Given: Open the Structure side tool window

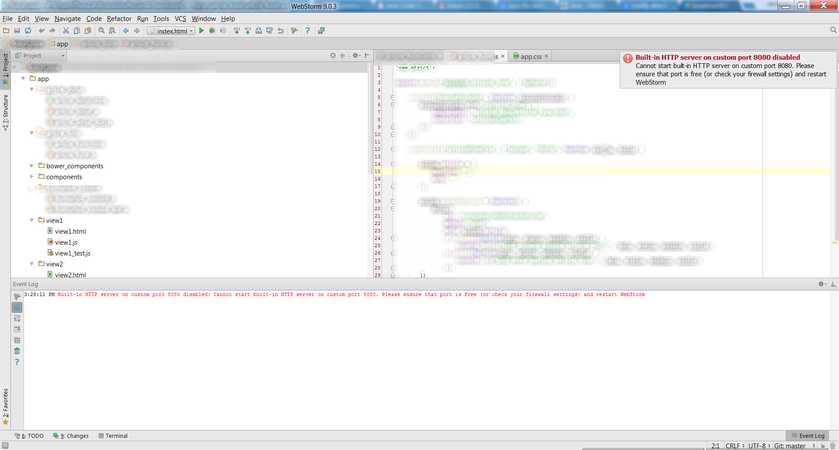Looking at the screenshot, I should click(5, 112).
